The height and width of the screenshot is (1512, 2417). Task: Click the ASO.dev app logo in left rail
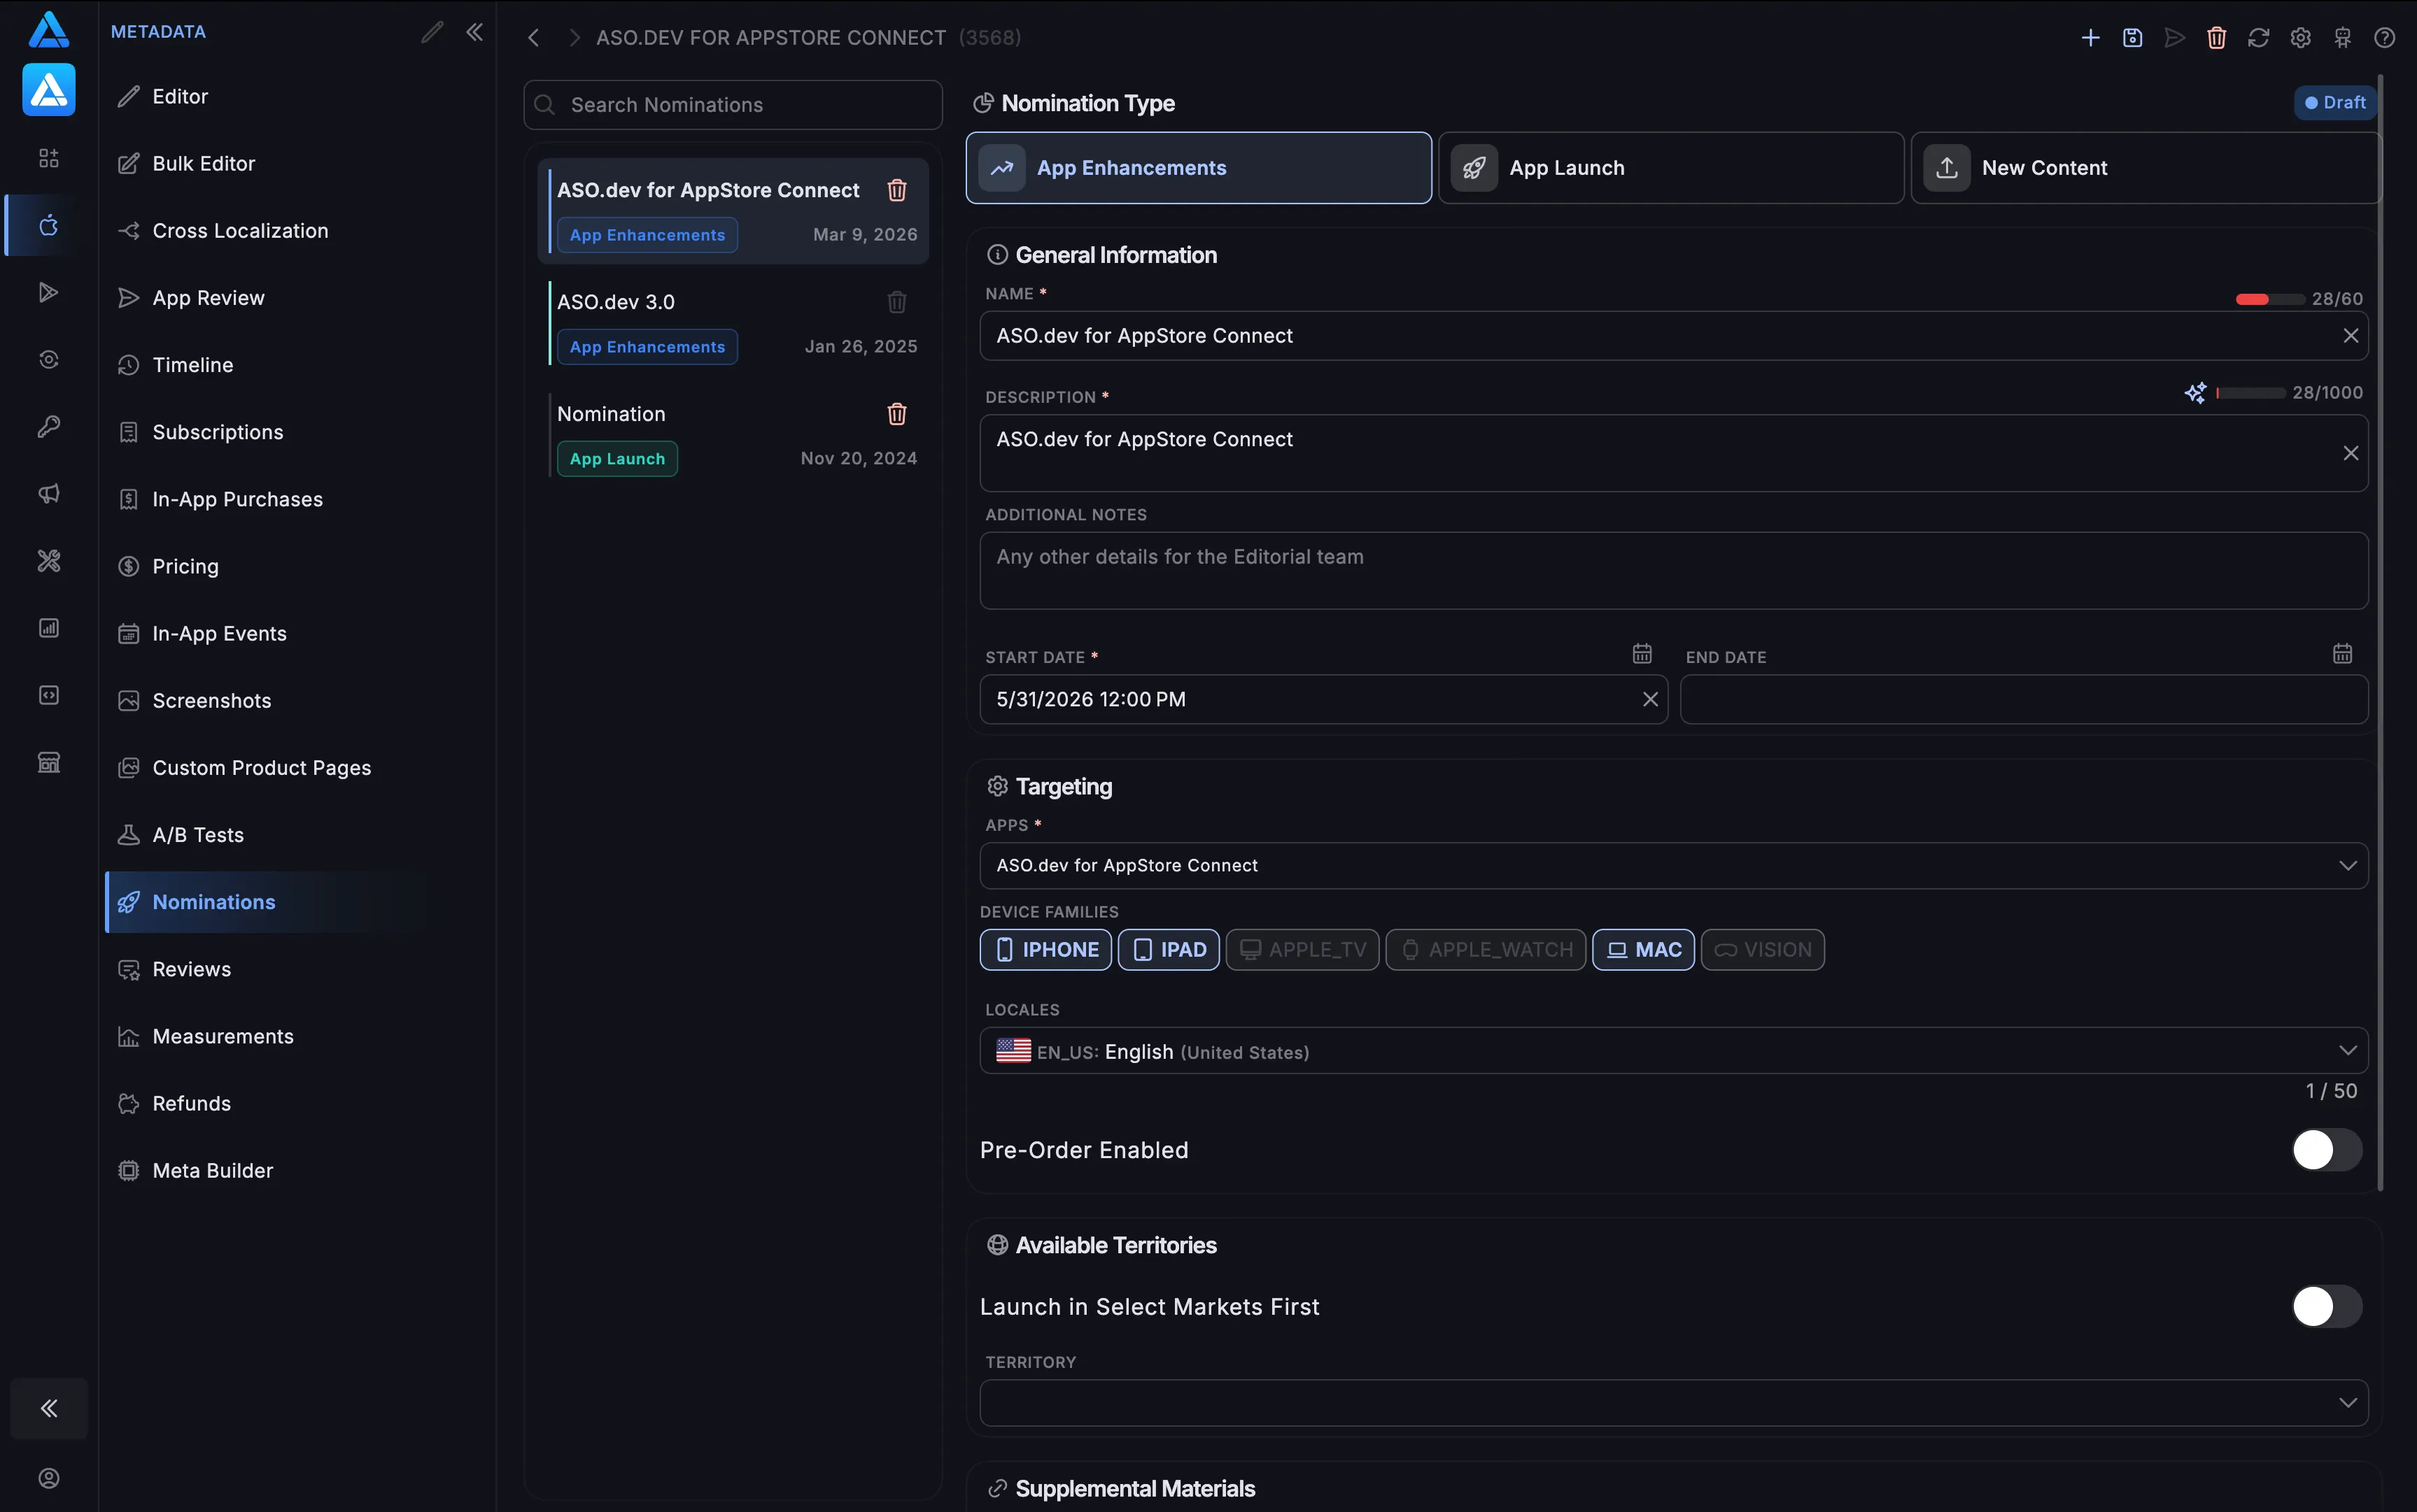tap(49, 90)
